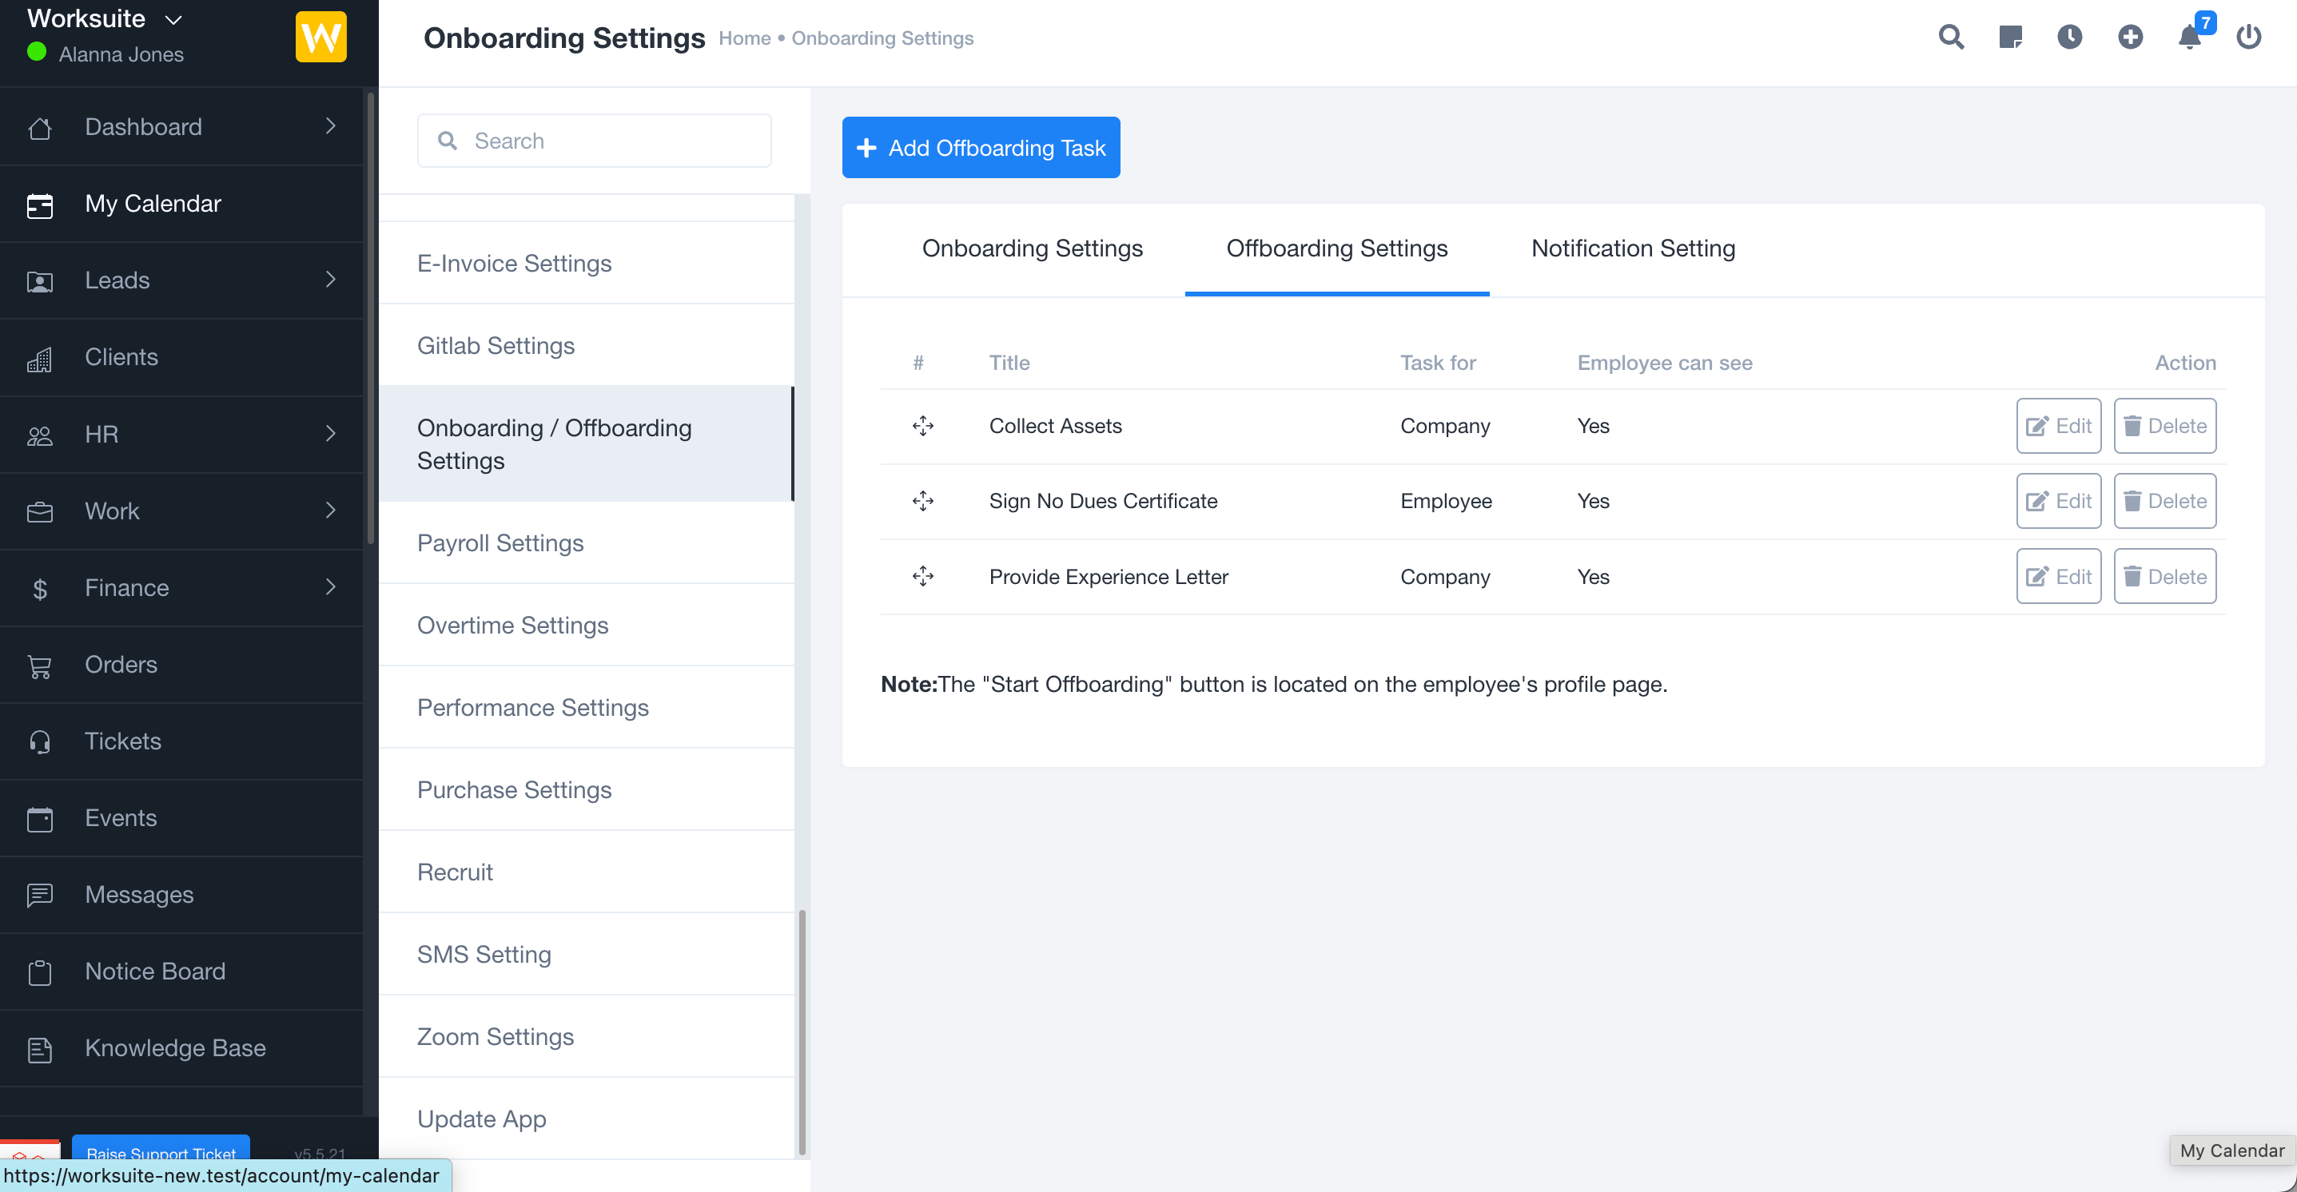This screenshot has height=1192, width=2297.
Task: Open Payroll Settings in settings list
Action: (x=500, y=543)
